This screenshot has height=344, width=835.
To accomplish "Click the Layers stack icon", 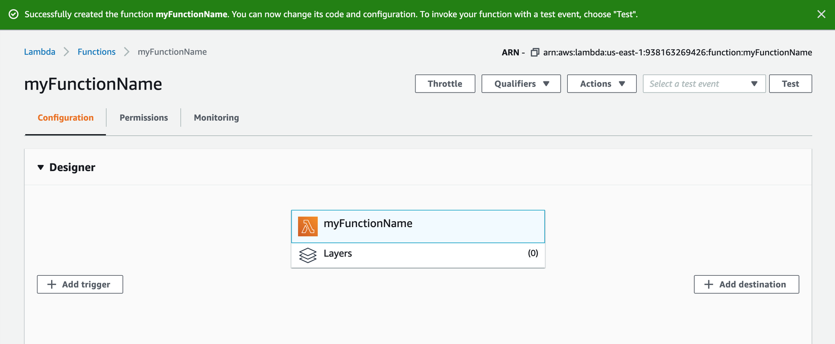I will coord(308,255).
